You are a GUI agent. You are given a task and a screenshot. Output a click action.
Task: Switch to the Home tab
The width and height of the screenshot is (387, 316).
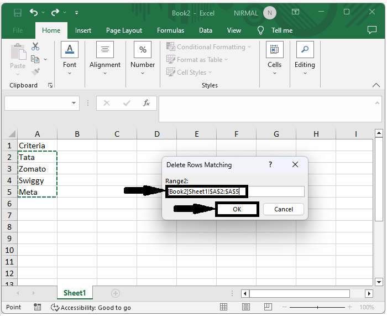click(x=51, y=30)
